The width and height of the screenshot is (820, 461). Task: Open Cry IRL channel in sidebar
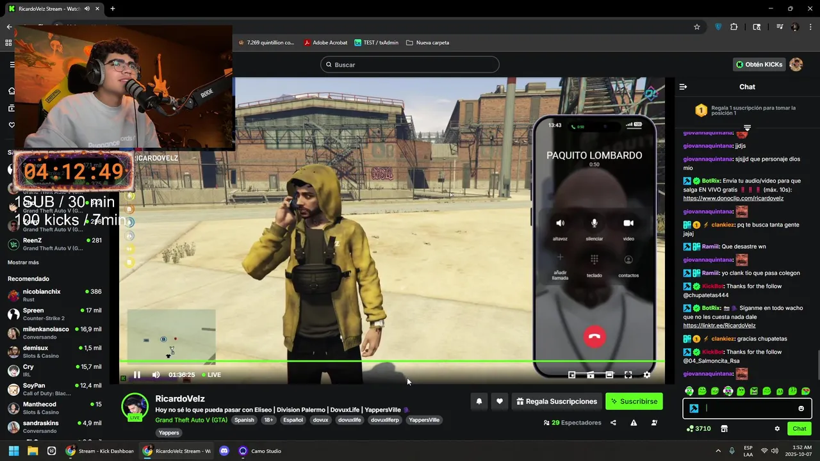(55, 371)
